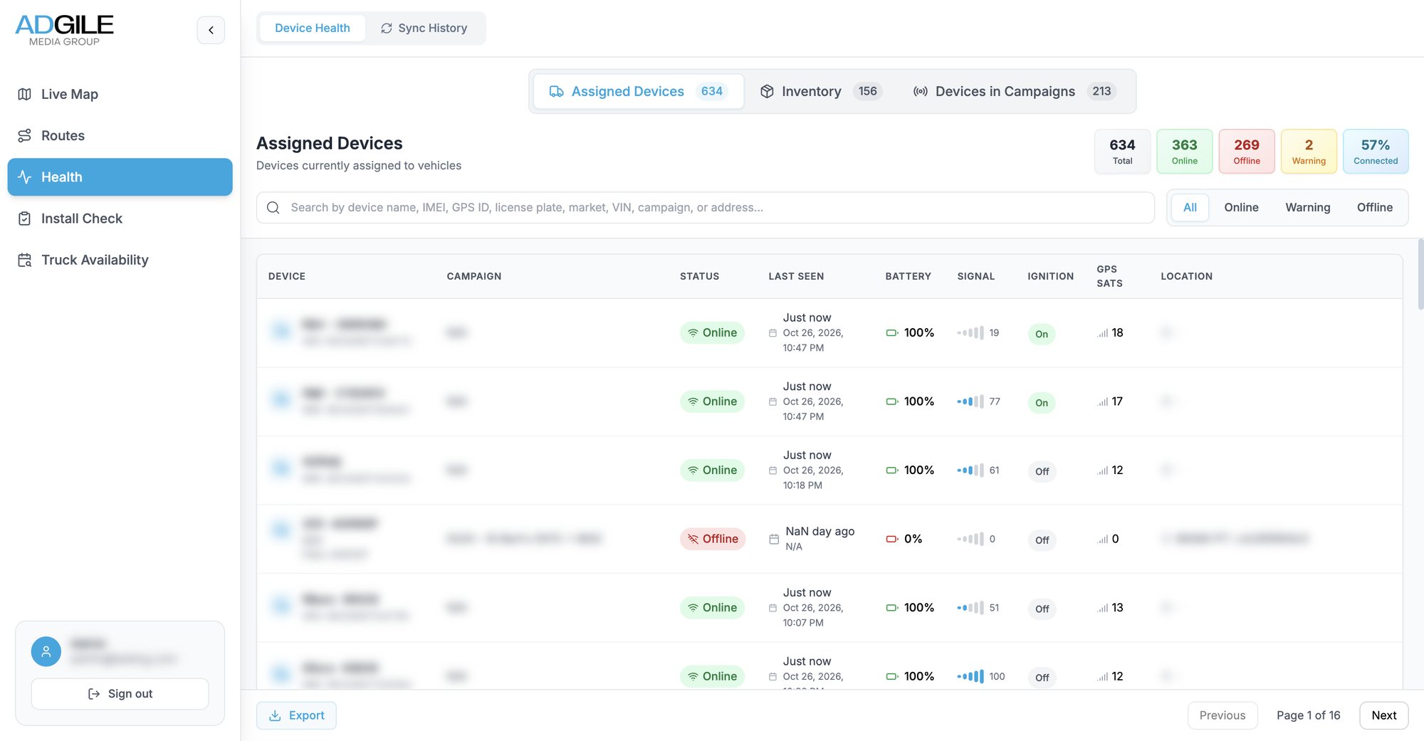Click the Routes icon in the sidebar
Screen dimensions: 1424x741
(24, 135)
